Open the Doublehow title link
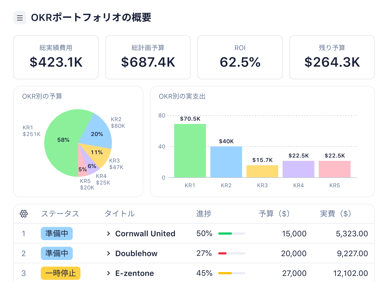Screen dimensions: 388x282 [x=136, y=253]
